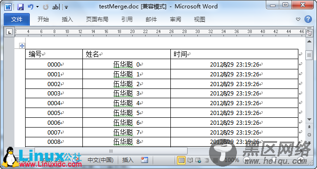Click the macro recording icon in status bar

[145, 160]
